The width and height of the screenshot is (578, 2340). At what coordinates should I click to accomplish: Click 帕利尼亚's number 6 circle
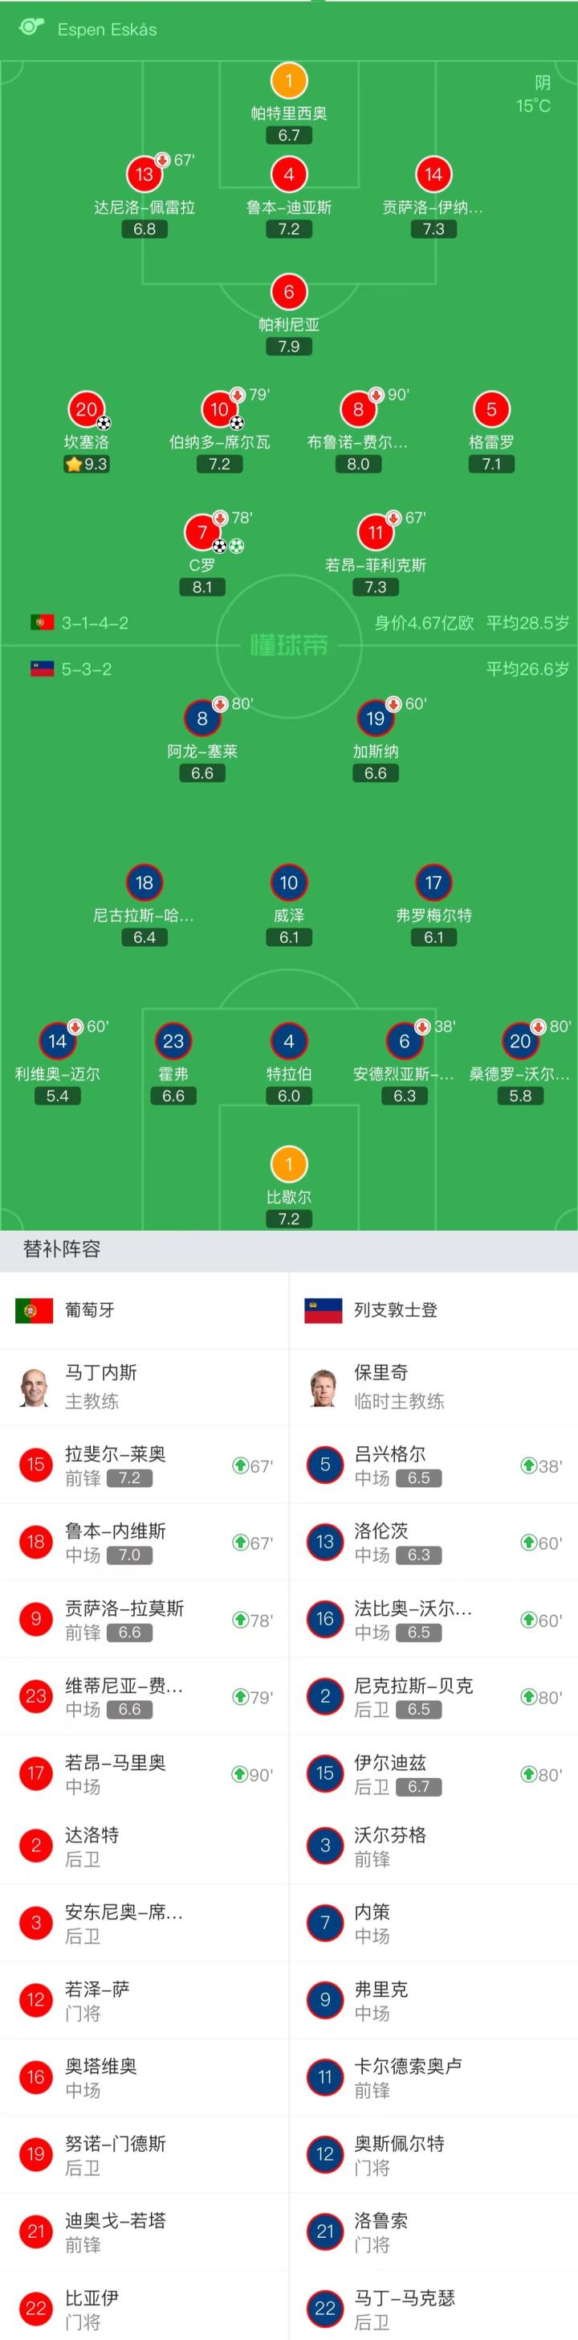coord(288,292)
